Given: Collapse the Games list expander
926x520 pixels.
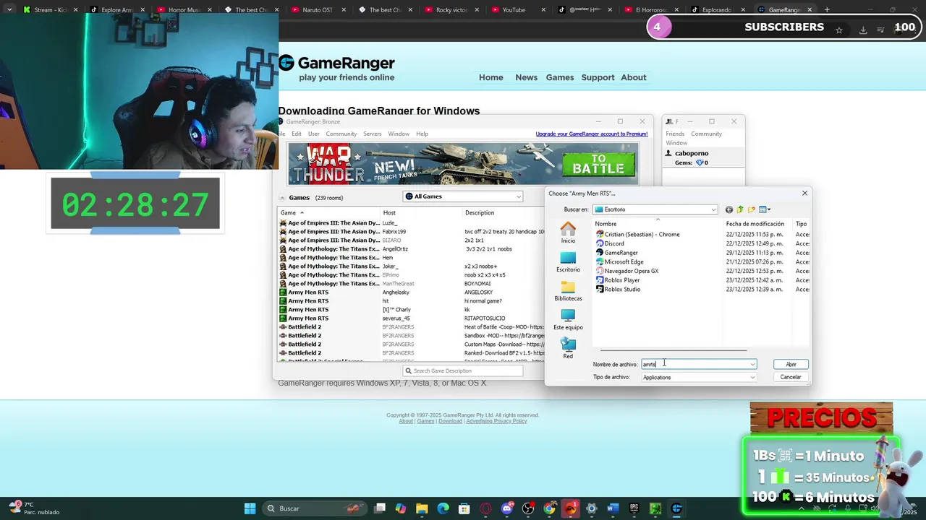Looking at the screenshot, I should pos(282,198).
